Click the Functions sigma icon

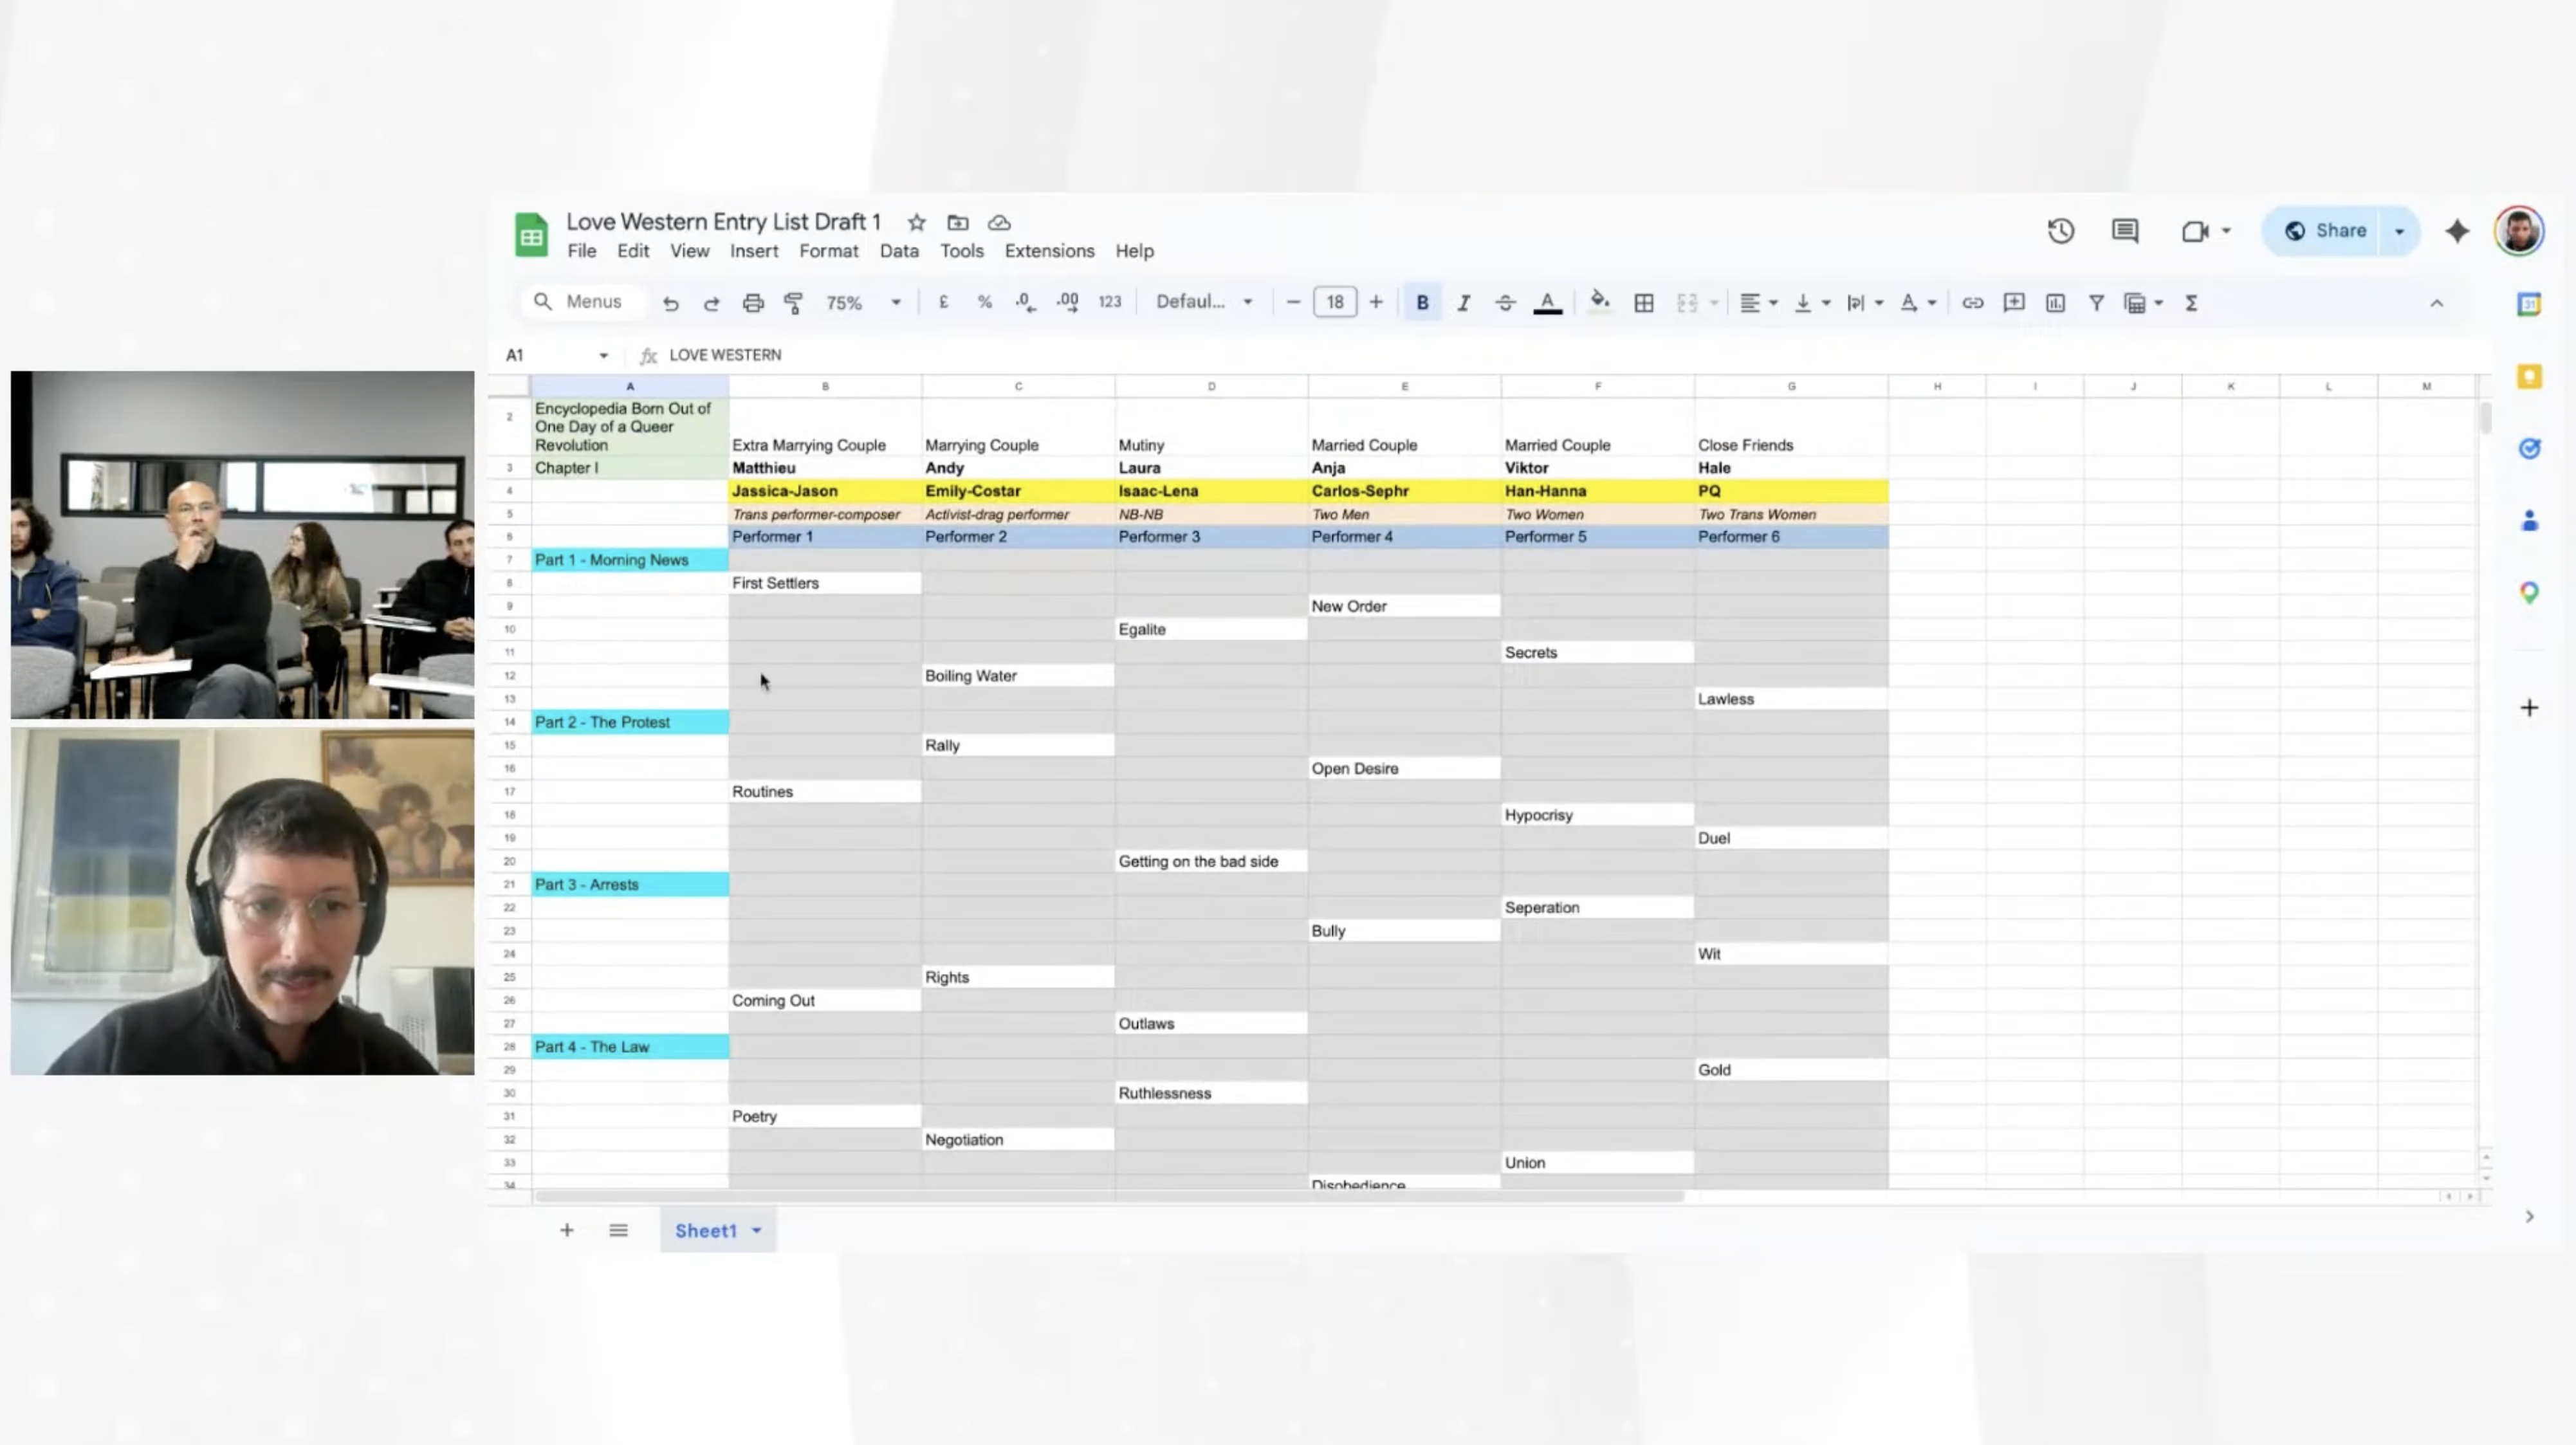coord(2191,303)
